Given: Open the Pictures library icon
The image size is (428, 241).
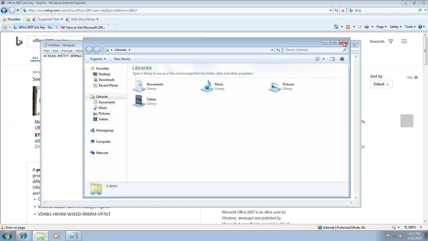Looking at the screenshot, I should [275, 86].
